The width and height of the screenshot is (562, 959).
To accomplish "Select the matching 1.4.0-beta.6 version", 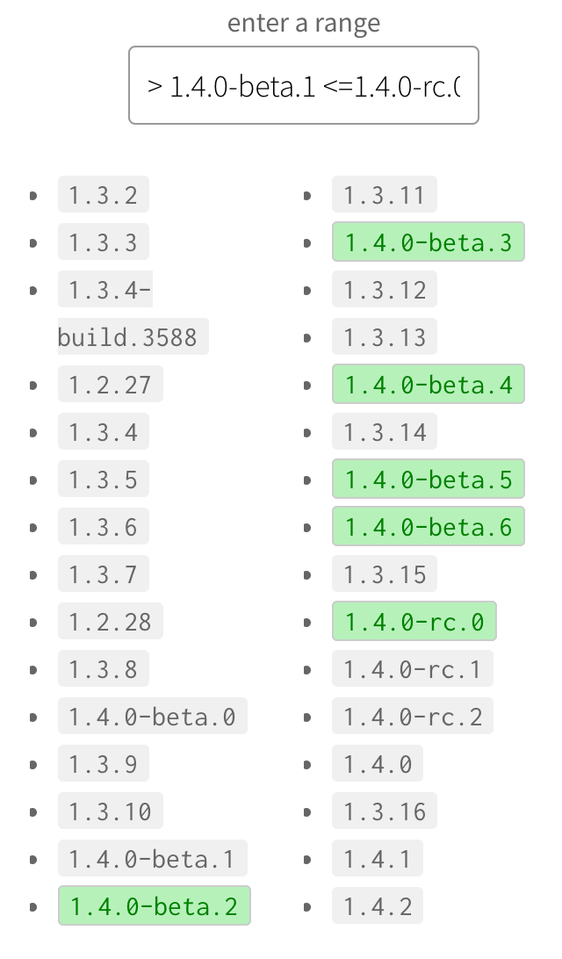I will 428,526.
